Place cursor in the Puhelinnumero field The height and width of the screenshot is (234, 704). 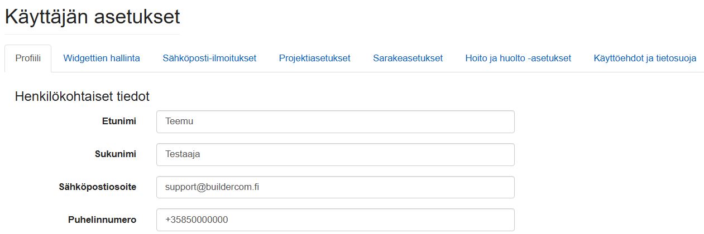(336, 220)
